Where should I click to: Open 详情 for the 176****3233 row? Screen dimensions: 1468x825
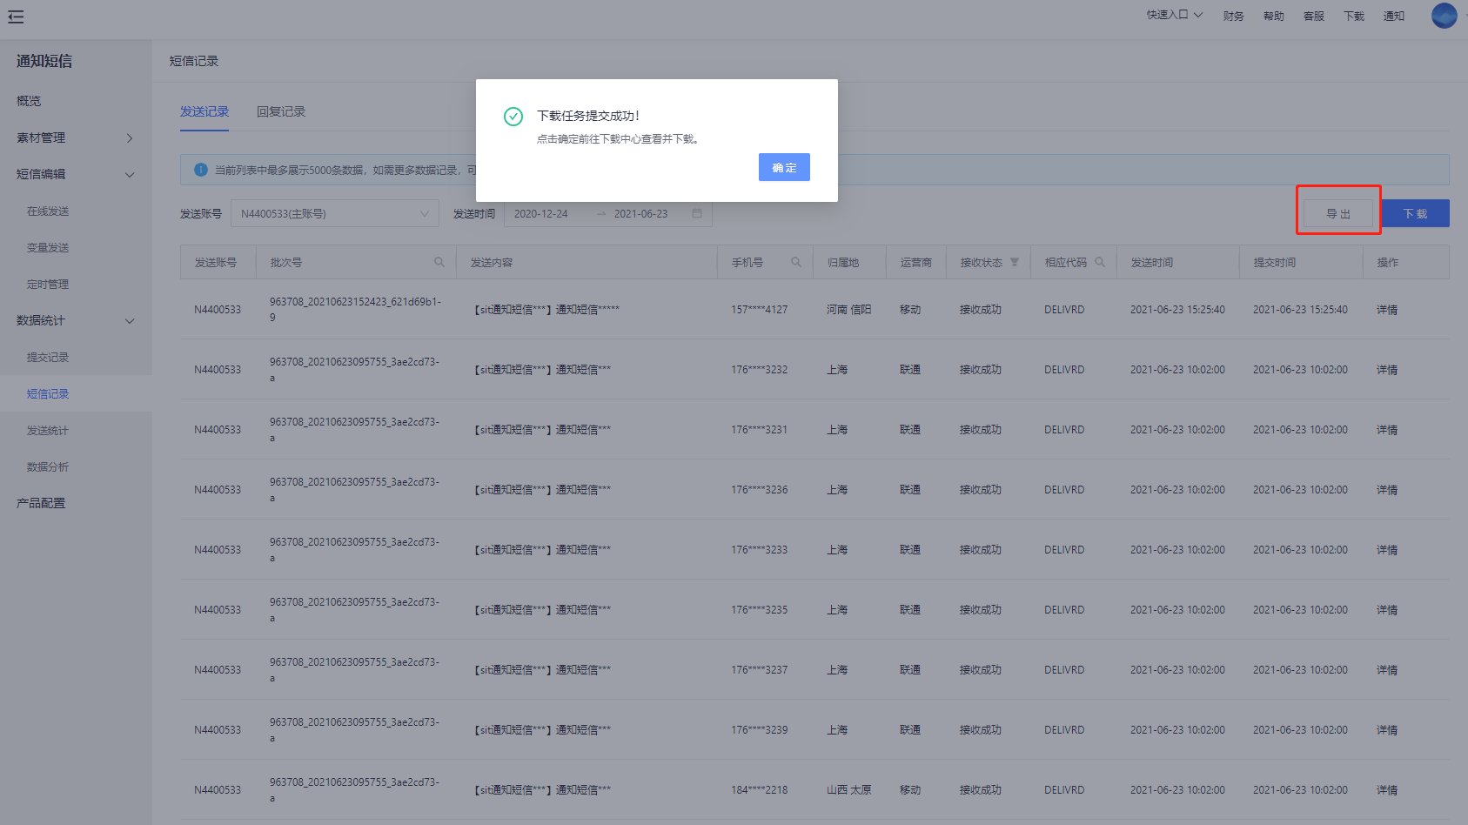(x=1387, y=550)
